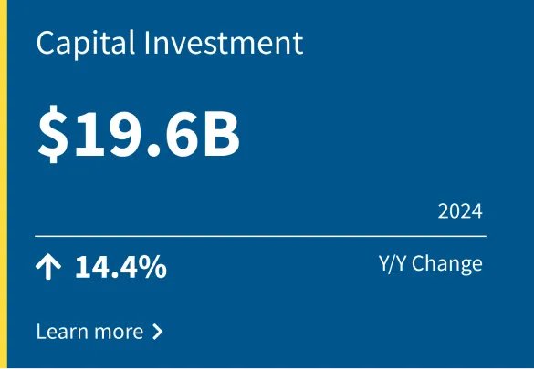Click the upward arrow icon beside 14.4%
534x369 pixels.
pyautogui.click(x=48, y=267)
